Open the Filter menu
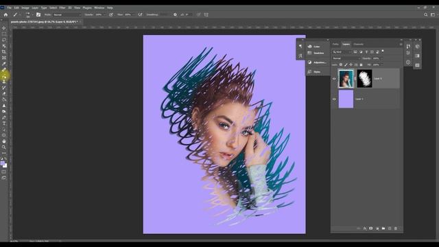 click(62, 8)
